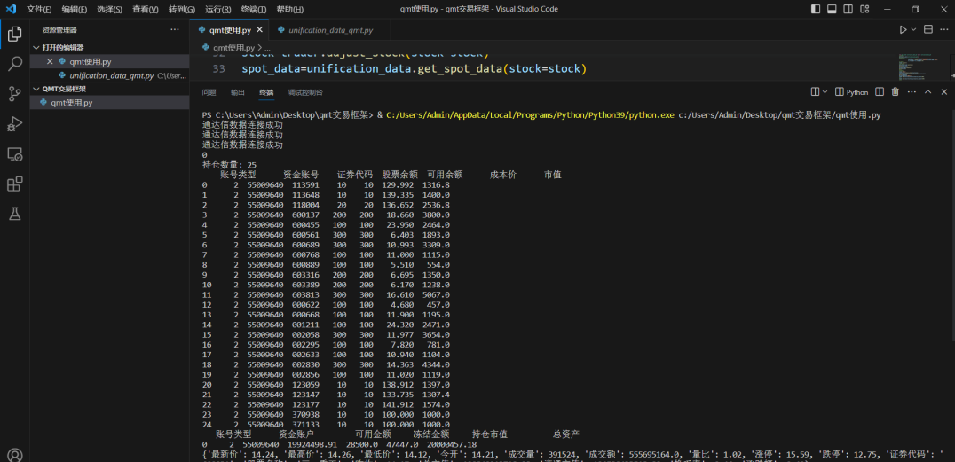955x462 pixels.
Task: Open the Run and Debug view
Action: tap(14, 123)
